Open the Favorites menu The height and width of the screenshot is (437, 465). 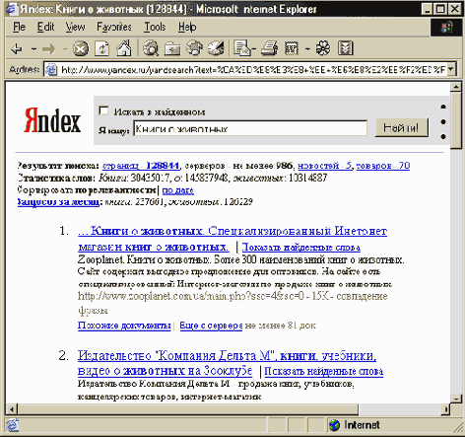pos(114,27)
